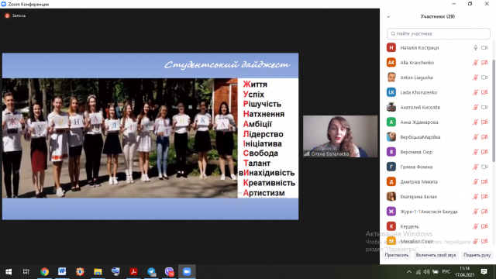
Task: Select participant Наталія Костриця avatar
Action: tap(391, 48)
